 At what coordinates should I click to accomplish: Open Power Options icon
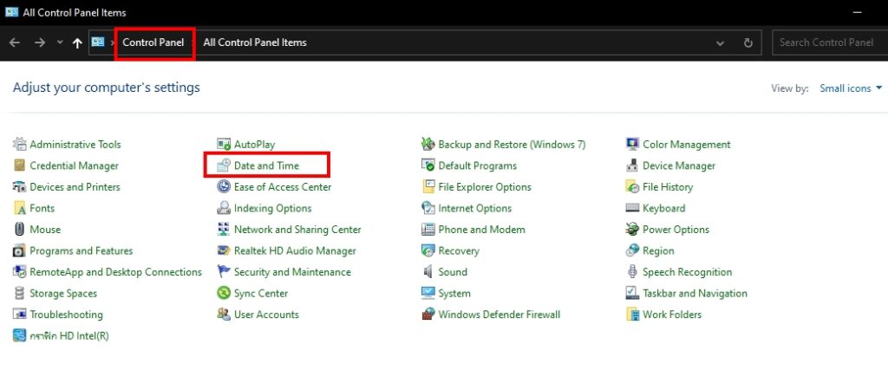pos(632,229)
